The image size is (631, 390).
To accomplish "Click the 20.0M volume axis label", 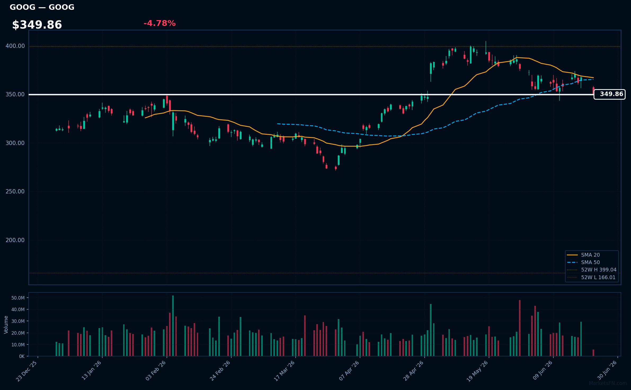I will tap(18, 333).
